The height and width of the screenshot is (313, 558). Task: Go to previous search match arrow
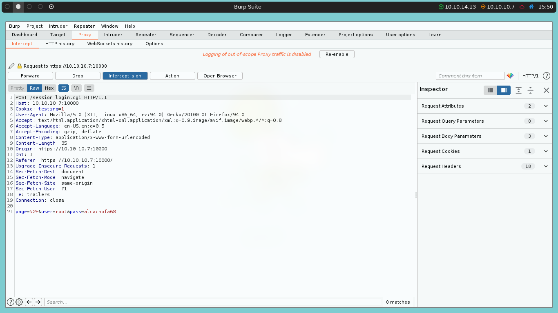coord(29,302)
